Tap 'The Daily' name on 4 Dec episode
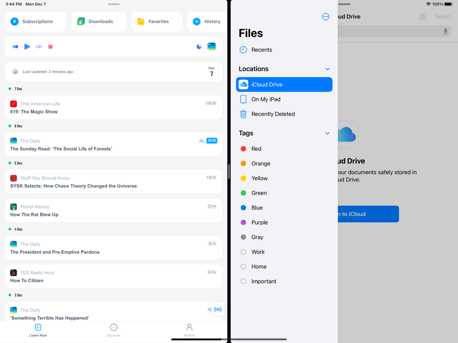 30,244
